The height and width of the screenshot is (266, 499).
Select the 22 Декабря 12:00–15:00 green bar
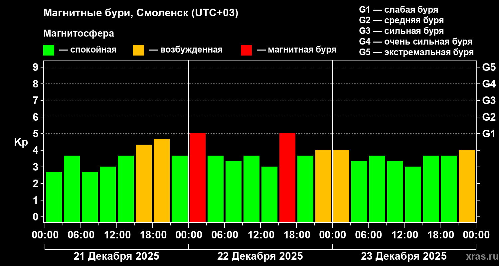coord(269,194)
